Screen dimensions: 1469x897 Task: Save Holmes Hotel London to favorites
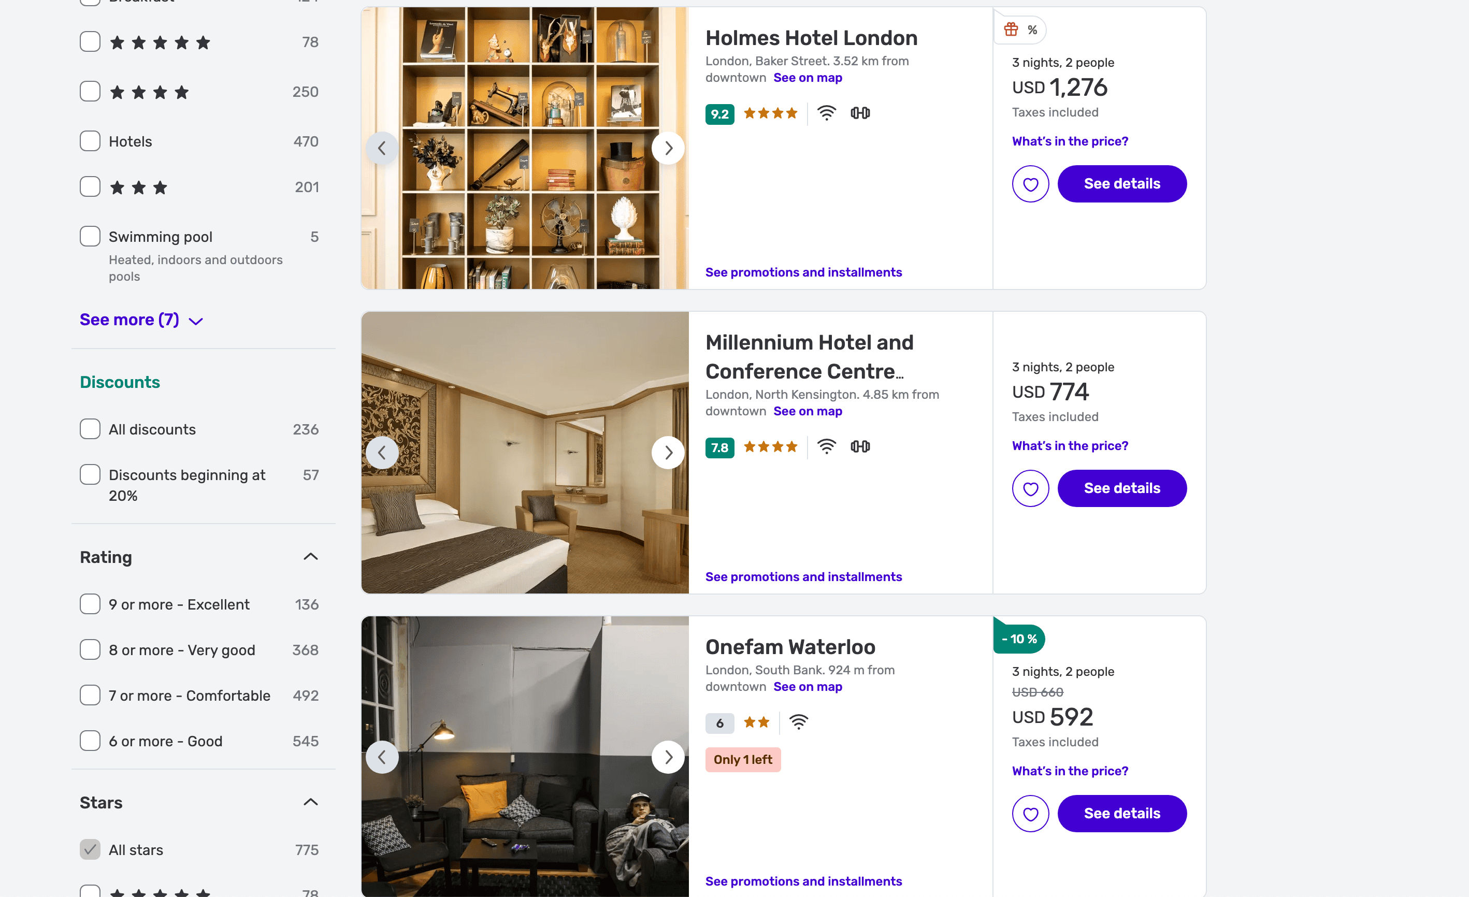(1030, 183)
